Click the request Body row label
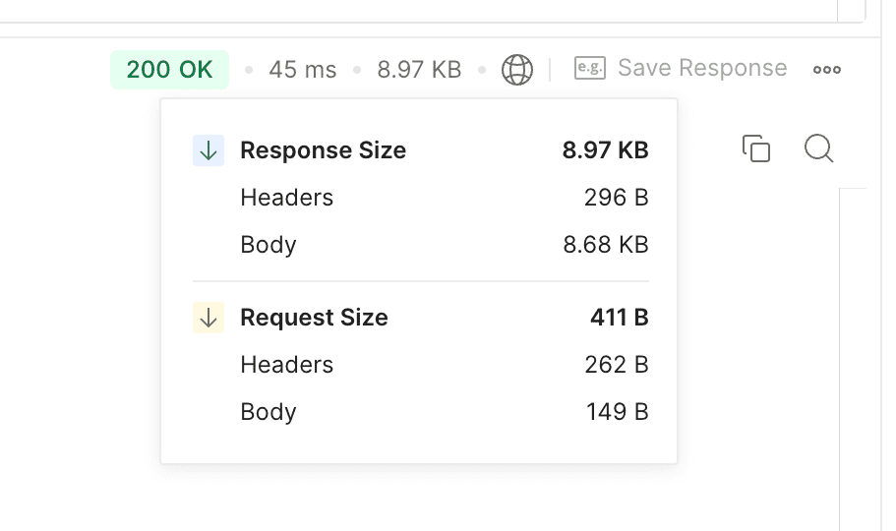This screenshot has width=896, height=531. (x=269, y=412)
